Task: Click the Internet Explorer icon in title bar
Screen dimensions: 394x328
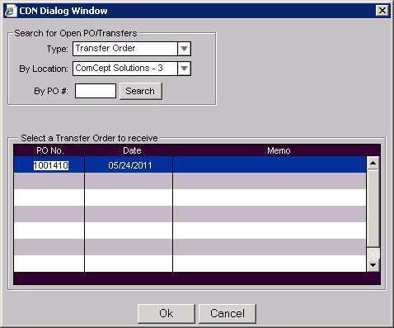Action: 11,11
